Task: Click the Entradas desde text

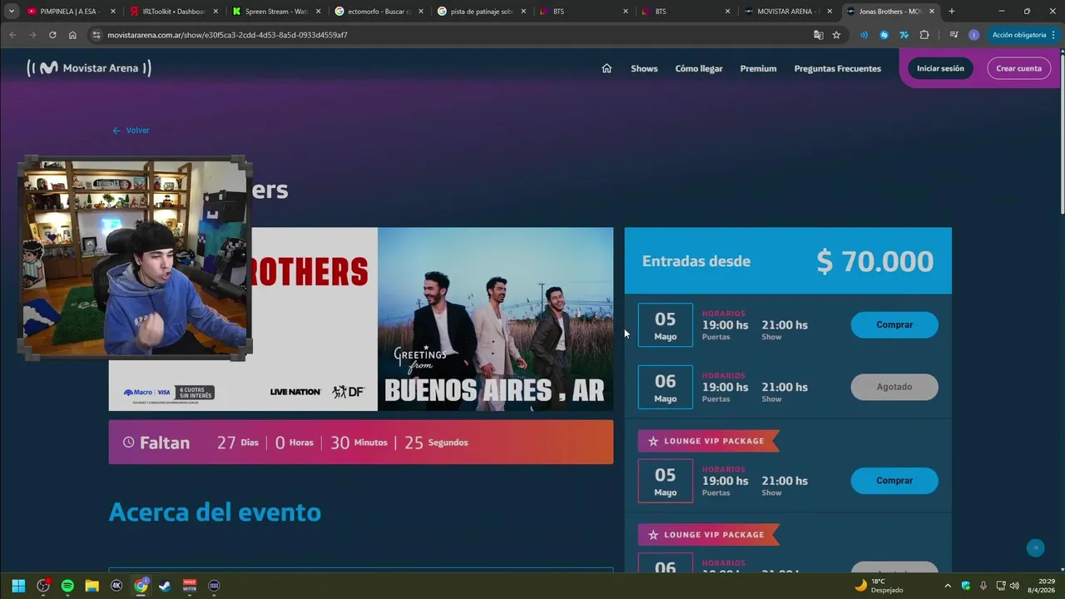Action: (x=696, y=261)
